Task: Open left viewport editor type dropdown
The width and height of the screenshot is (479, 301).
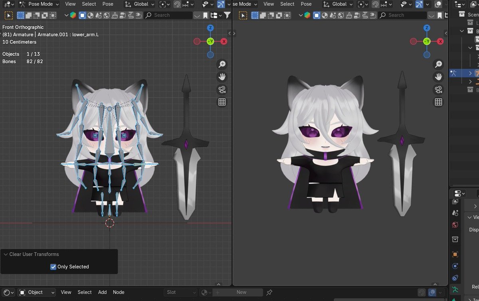Action: (8, 4)
